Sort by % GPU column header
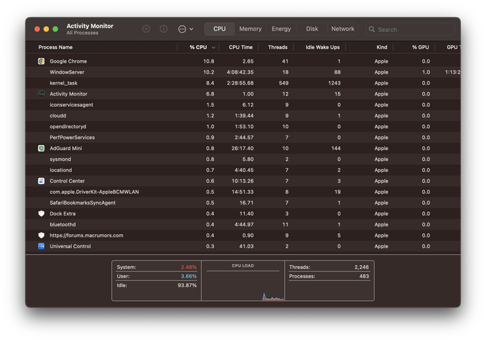This screenshot has width=486, height=341. click(421, 47)
